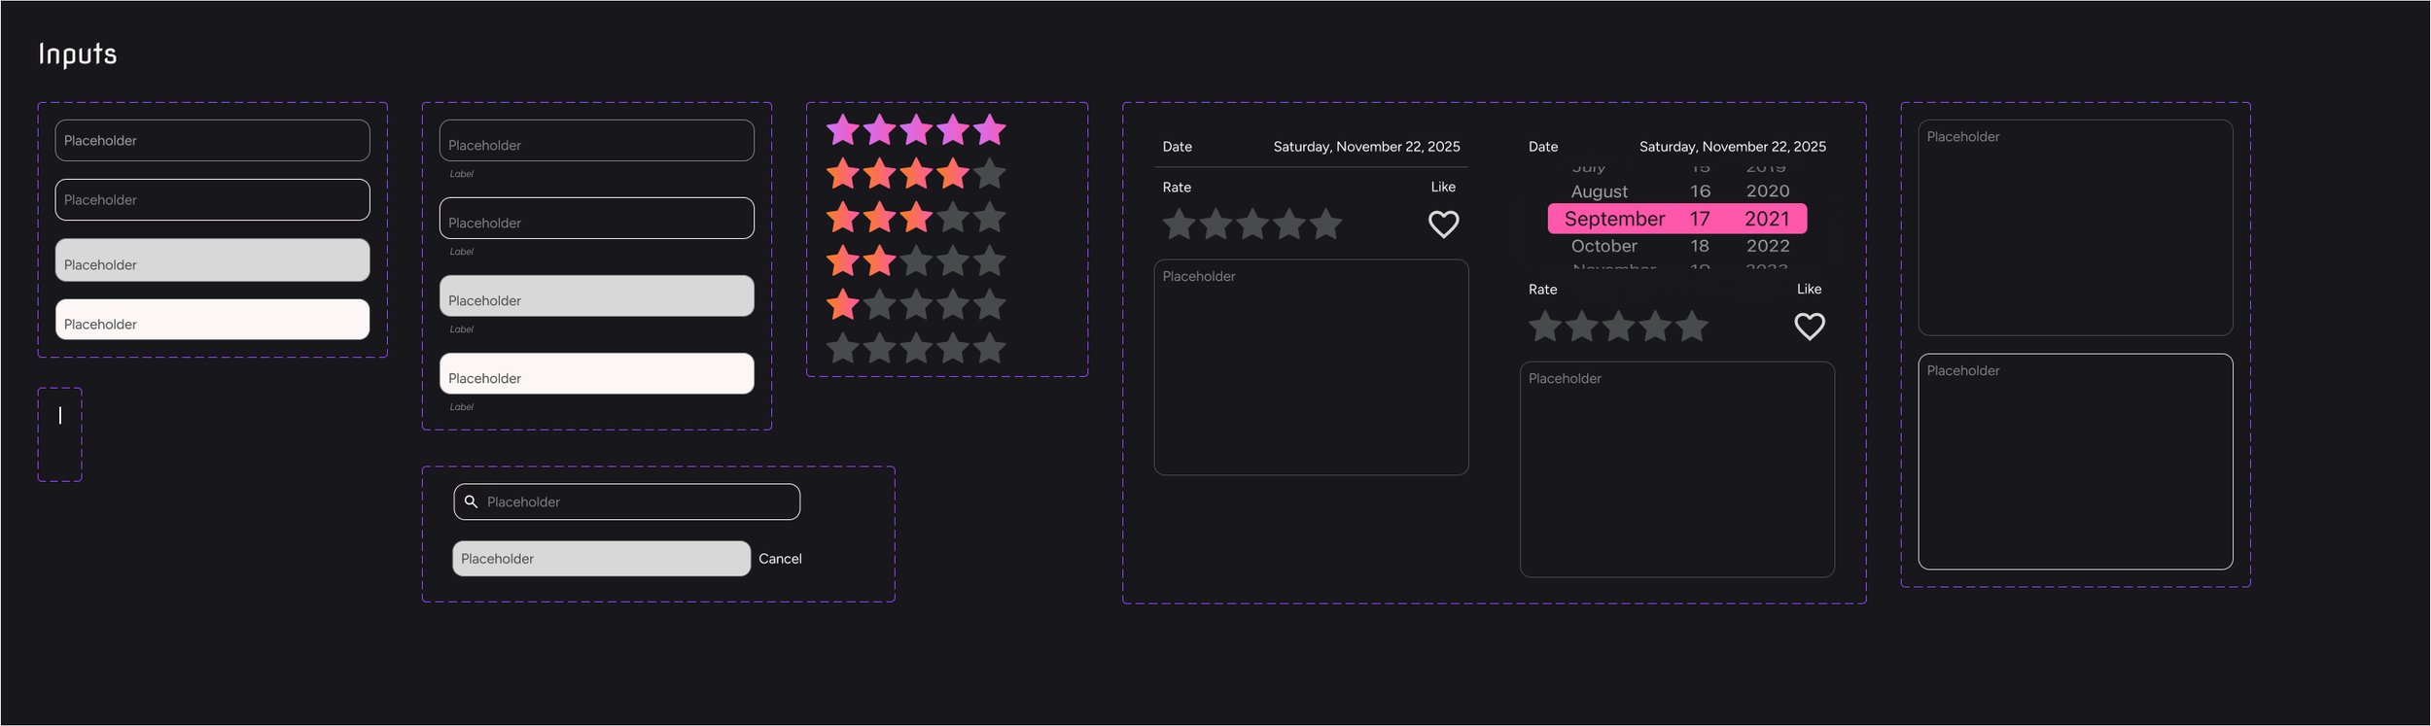Viewport: 2431px width, 726px height.
Task: Select day 16 in the date wheel
Action: pyautogui.click(x=1700, y=191)
